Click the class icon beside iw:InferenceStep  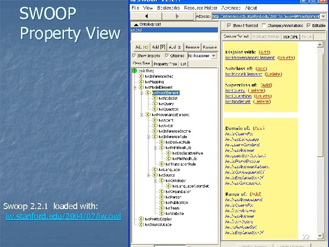[141, 76]
